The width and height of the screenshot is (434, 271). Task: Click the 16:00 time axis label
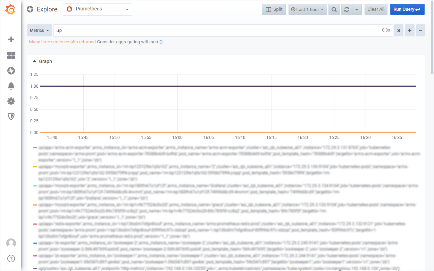177,138
